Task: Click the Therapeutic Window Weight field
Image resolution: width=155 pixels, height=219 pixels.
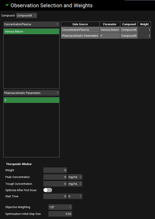Action: point(55,170)
